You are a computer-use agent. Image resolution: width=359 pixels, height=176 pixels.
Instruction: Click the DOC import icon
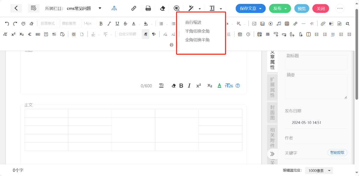point(148,8)
